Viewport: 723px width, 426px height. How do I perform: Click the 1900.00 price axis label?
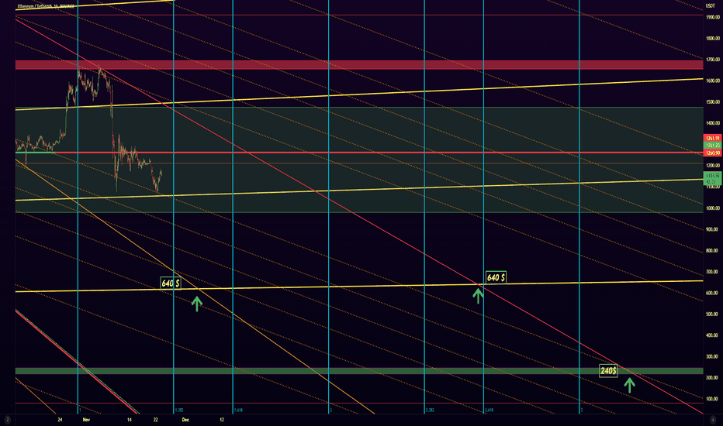click(x=712, y=17)
